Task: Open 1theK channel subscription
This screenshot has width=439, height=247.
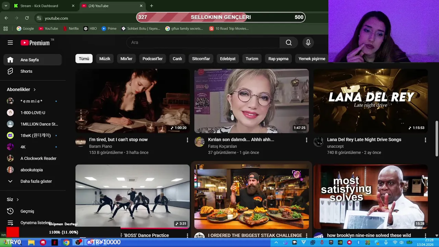Action: [x=33, y=136]
